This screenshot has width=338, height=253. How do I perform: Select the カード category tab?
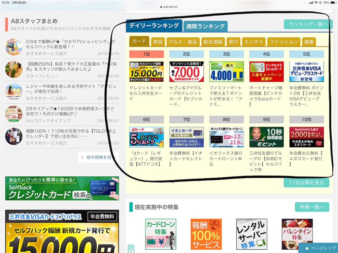tap(139, 41)
